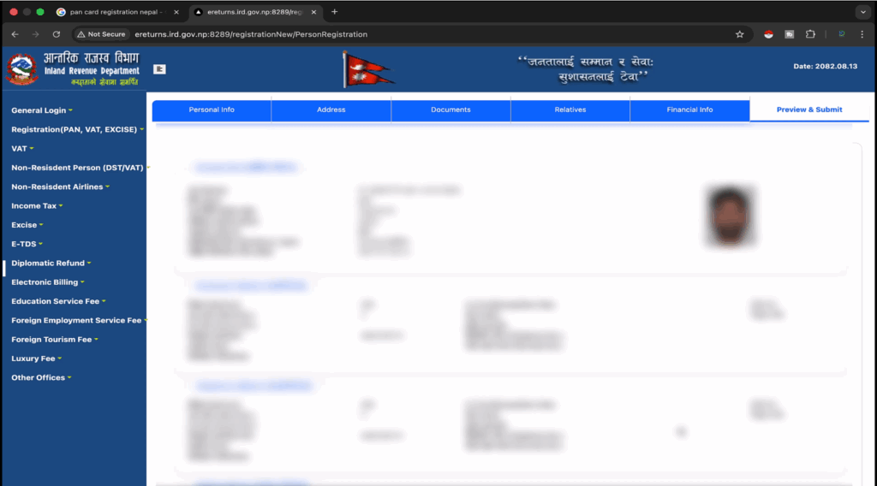Click the Nepal flag in header
877x486 pixels.
367,69
